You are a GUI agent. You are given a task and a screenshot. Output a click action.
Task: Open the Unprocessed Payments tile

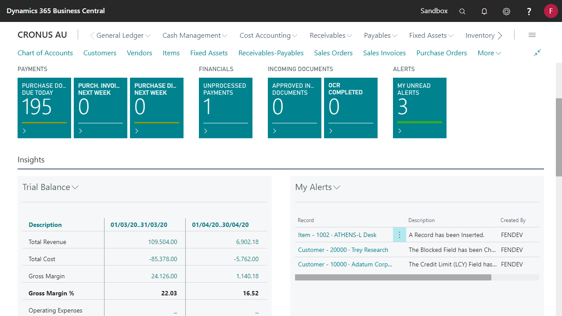[226, 108]
